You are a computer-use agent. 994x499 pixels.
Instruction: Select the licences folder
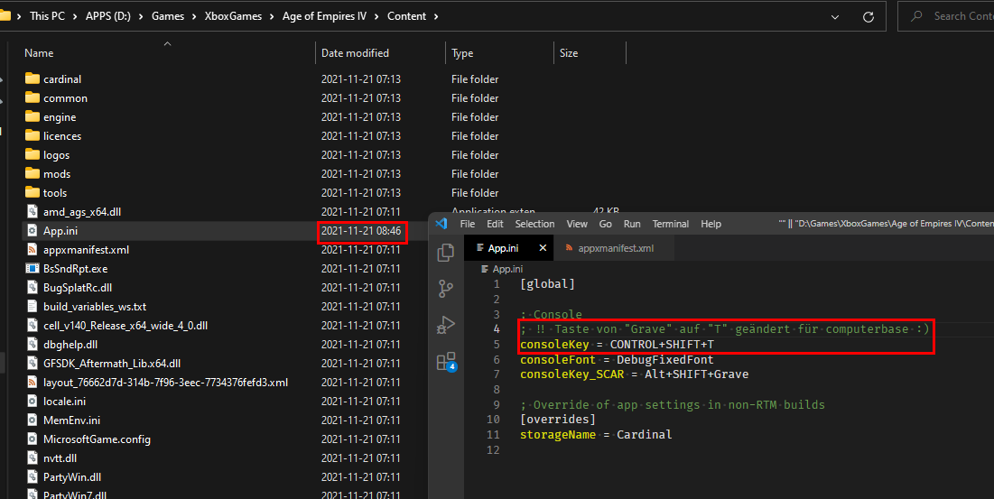coord(62,136)
